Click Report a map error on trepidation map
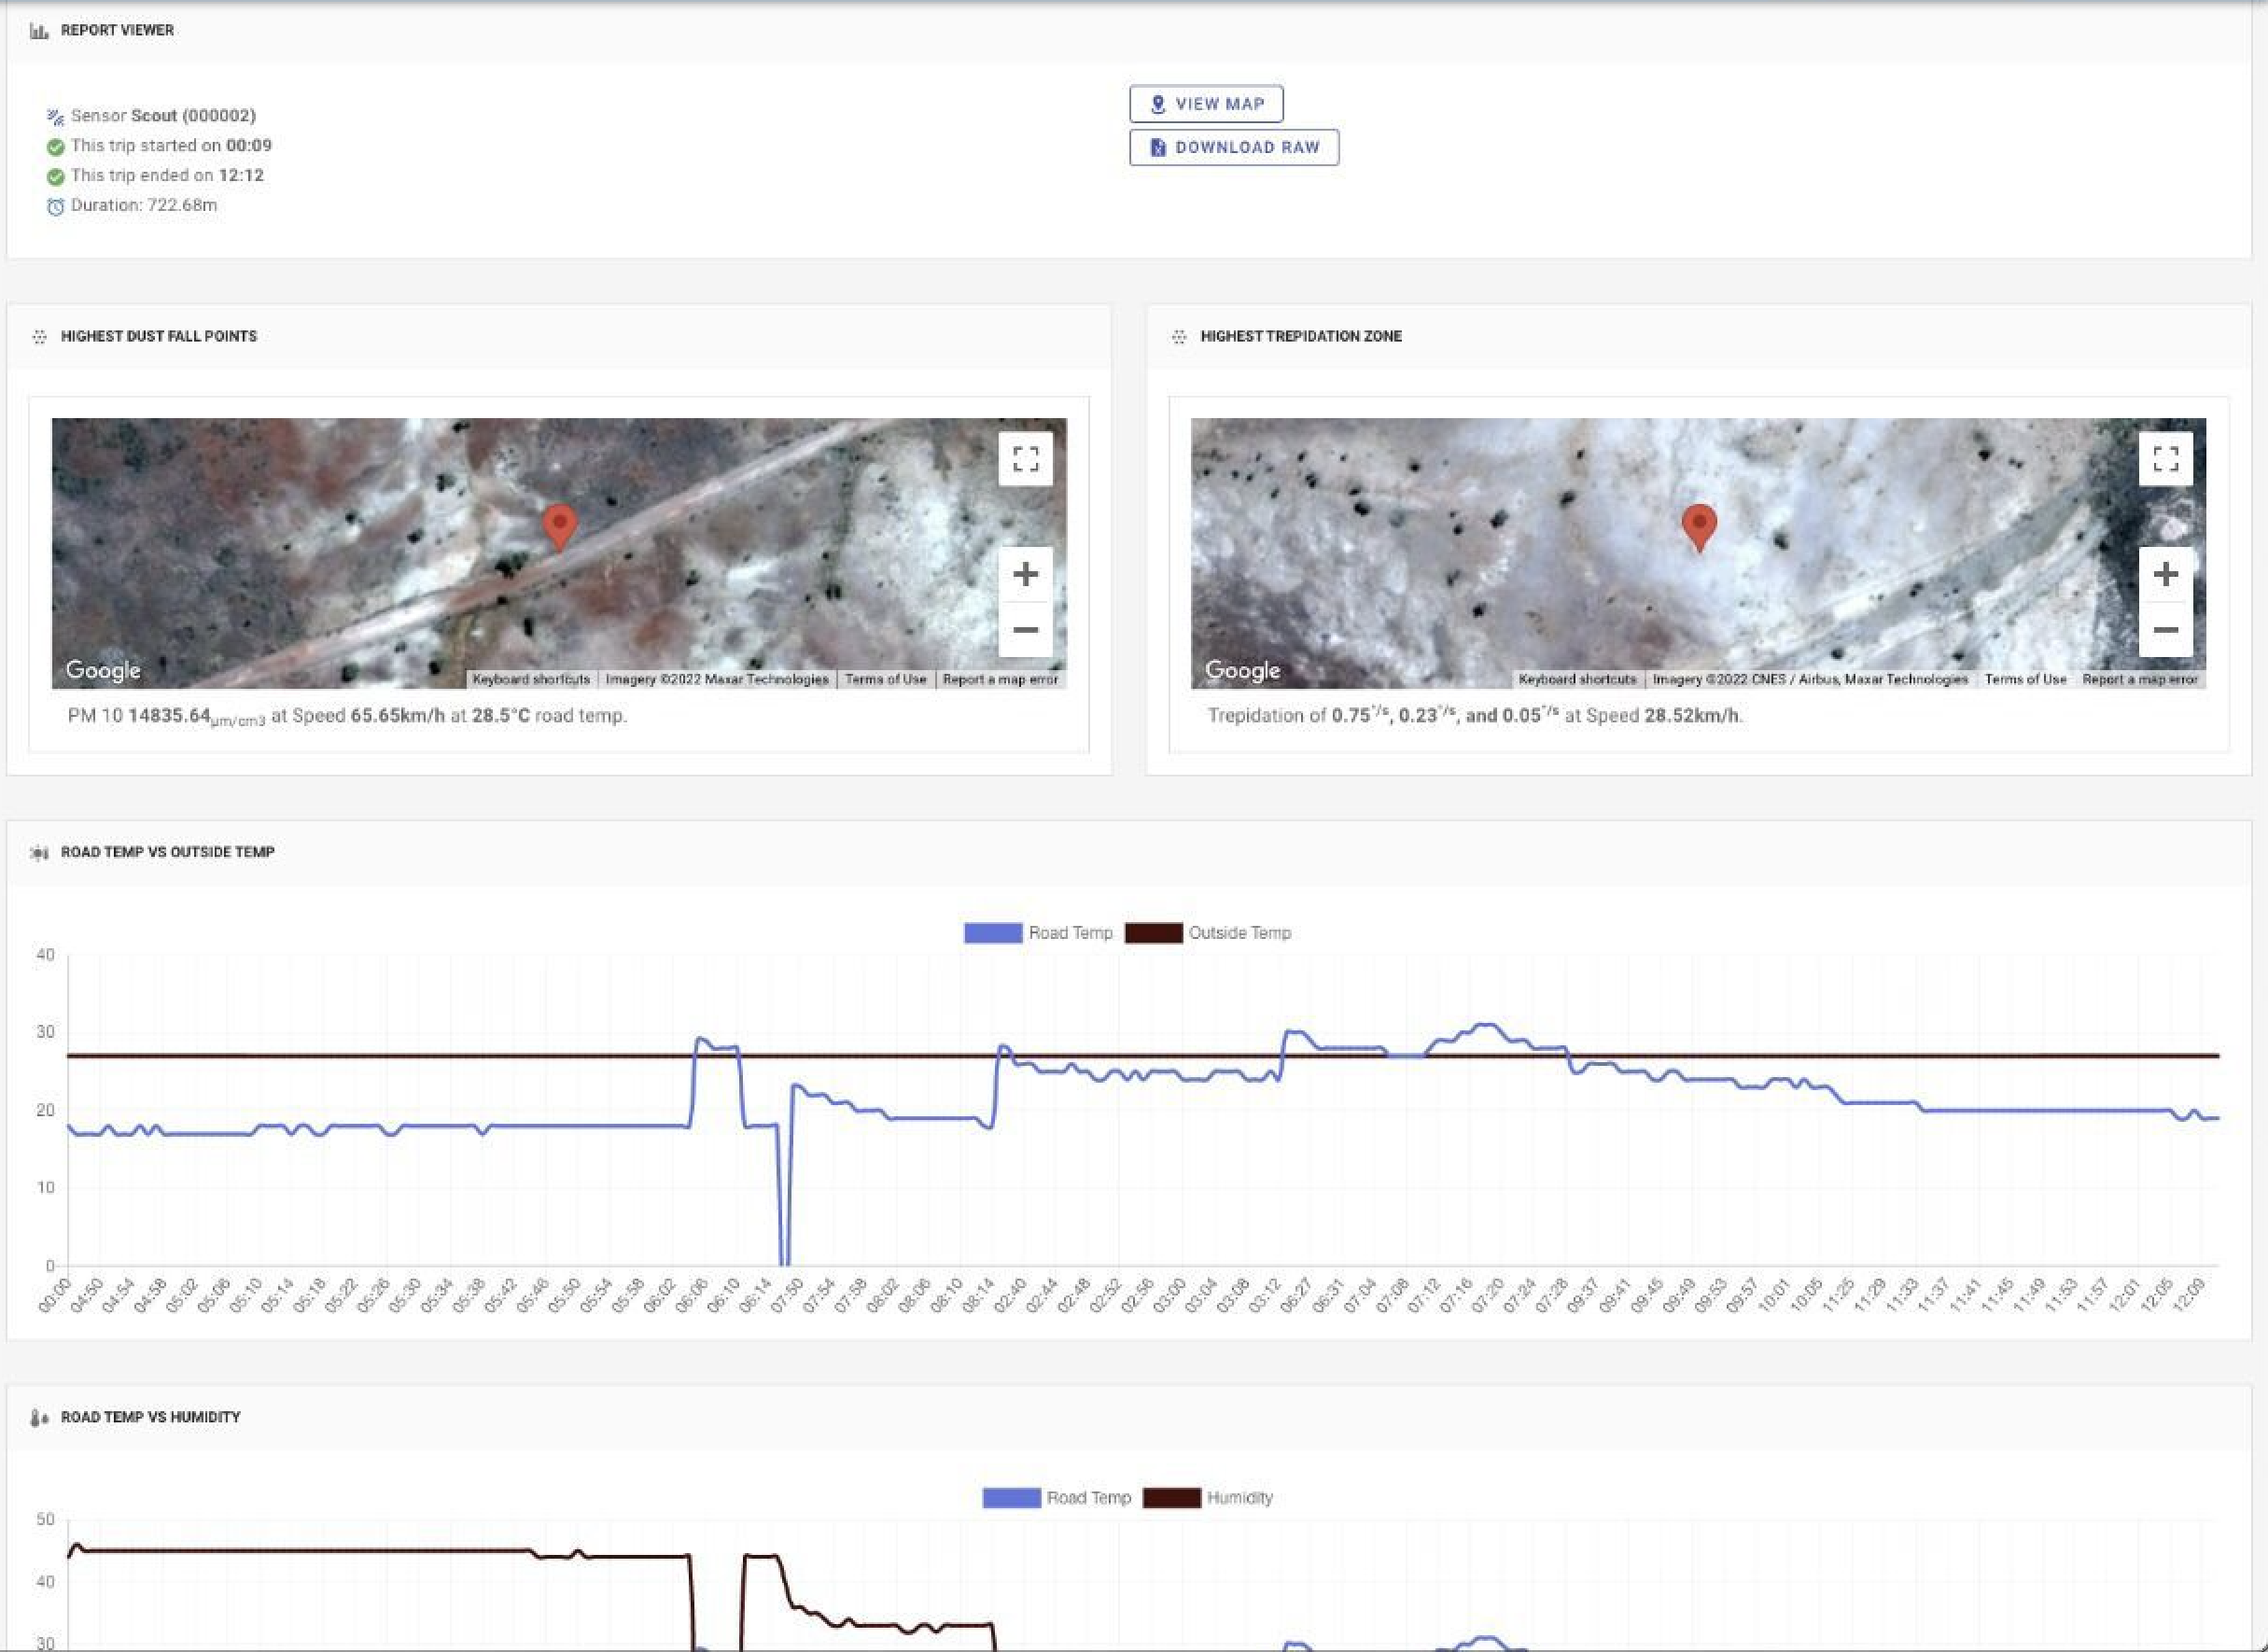This screenshot has width=2268, height=1652. pyautogui.click(x=2140, y=679)
